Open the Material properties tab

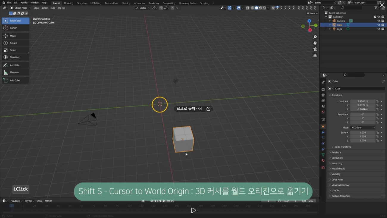(323, 160)
